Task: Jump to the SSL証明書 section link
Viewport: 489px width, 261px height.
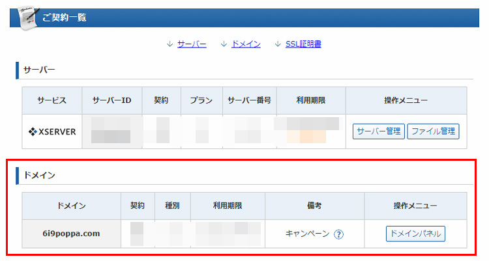Action: pyautogui.click(x=303, y=44)
